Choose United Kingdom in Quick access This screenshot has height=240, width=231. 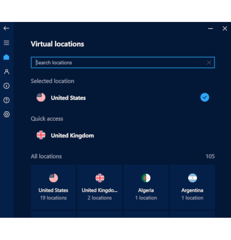point(123,135)
